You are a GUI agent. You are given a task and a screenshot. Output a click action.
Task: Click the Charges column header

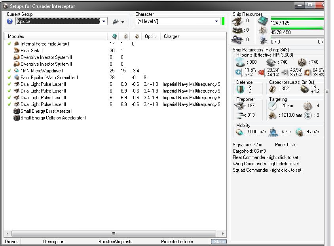point(193,36)
